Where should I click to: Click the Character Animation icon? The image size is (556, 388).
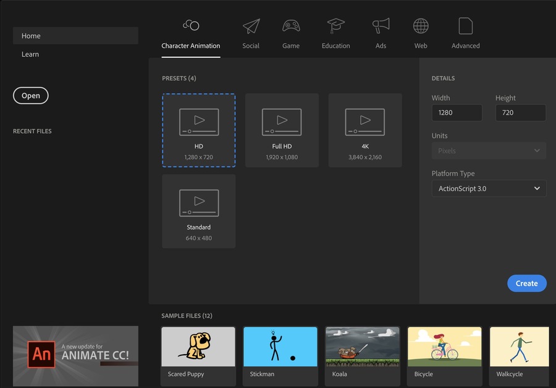191,25
